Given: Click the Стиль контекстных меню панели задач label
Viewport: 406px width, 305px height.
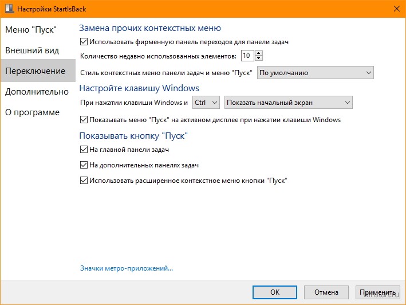Looking at the screenshot, I should pyautogui.click(x=166, y=73).
